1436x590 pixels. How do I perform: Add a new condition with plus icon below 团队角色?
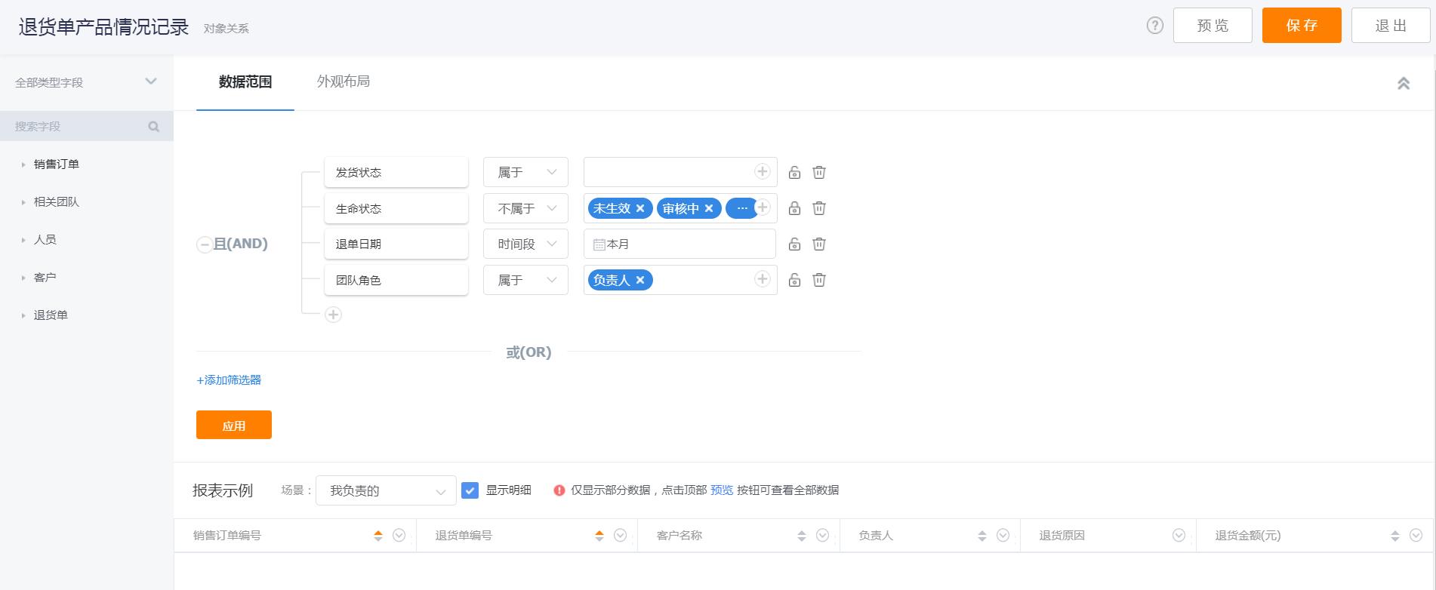point(333,315)
